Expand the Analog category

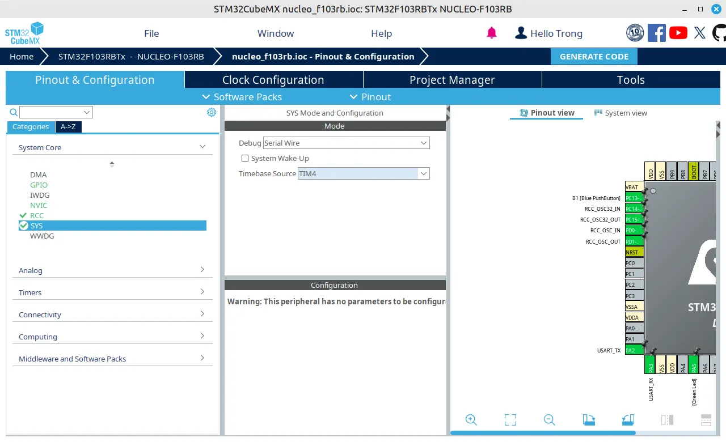coord(112,270)
